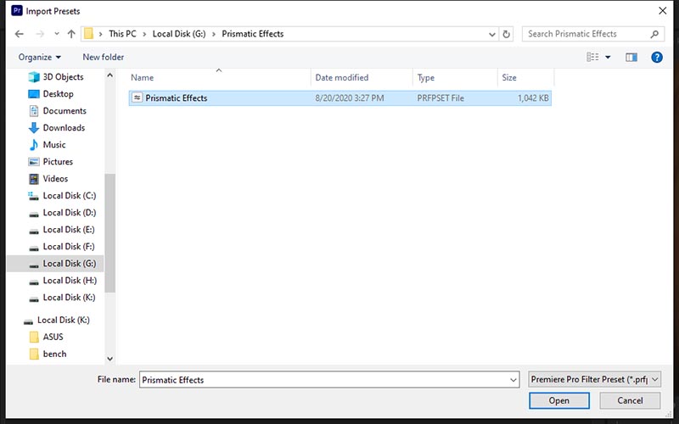Expand the address bar history dropdown
The image size is (679, 424).
click(x=492, y=34)
